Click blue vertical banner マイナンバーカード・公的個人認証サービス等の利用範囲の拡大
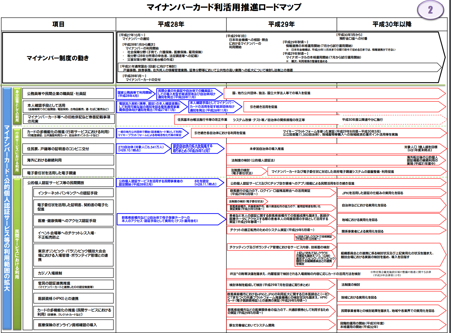Screen dimensions: 451x333 (7, 208)
